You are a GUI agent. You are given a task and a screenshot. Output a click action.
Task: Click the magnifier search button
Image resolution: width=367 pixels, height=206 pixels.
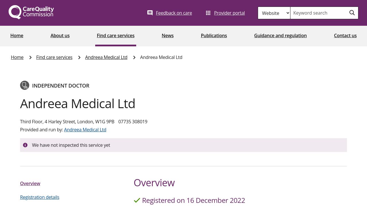[352, 13]
